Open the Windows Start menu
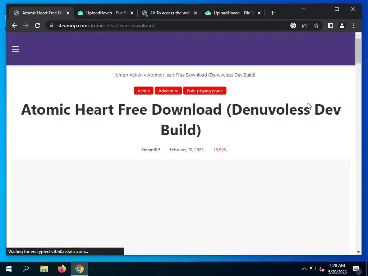 point(9,269)
